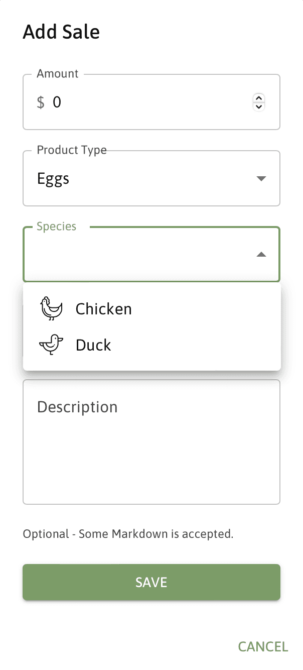Click the green Species label
This screenshot has height=670, width=303.
tap(57, 227)
